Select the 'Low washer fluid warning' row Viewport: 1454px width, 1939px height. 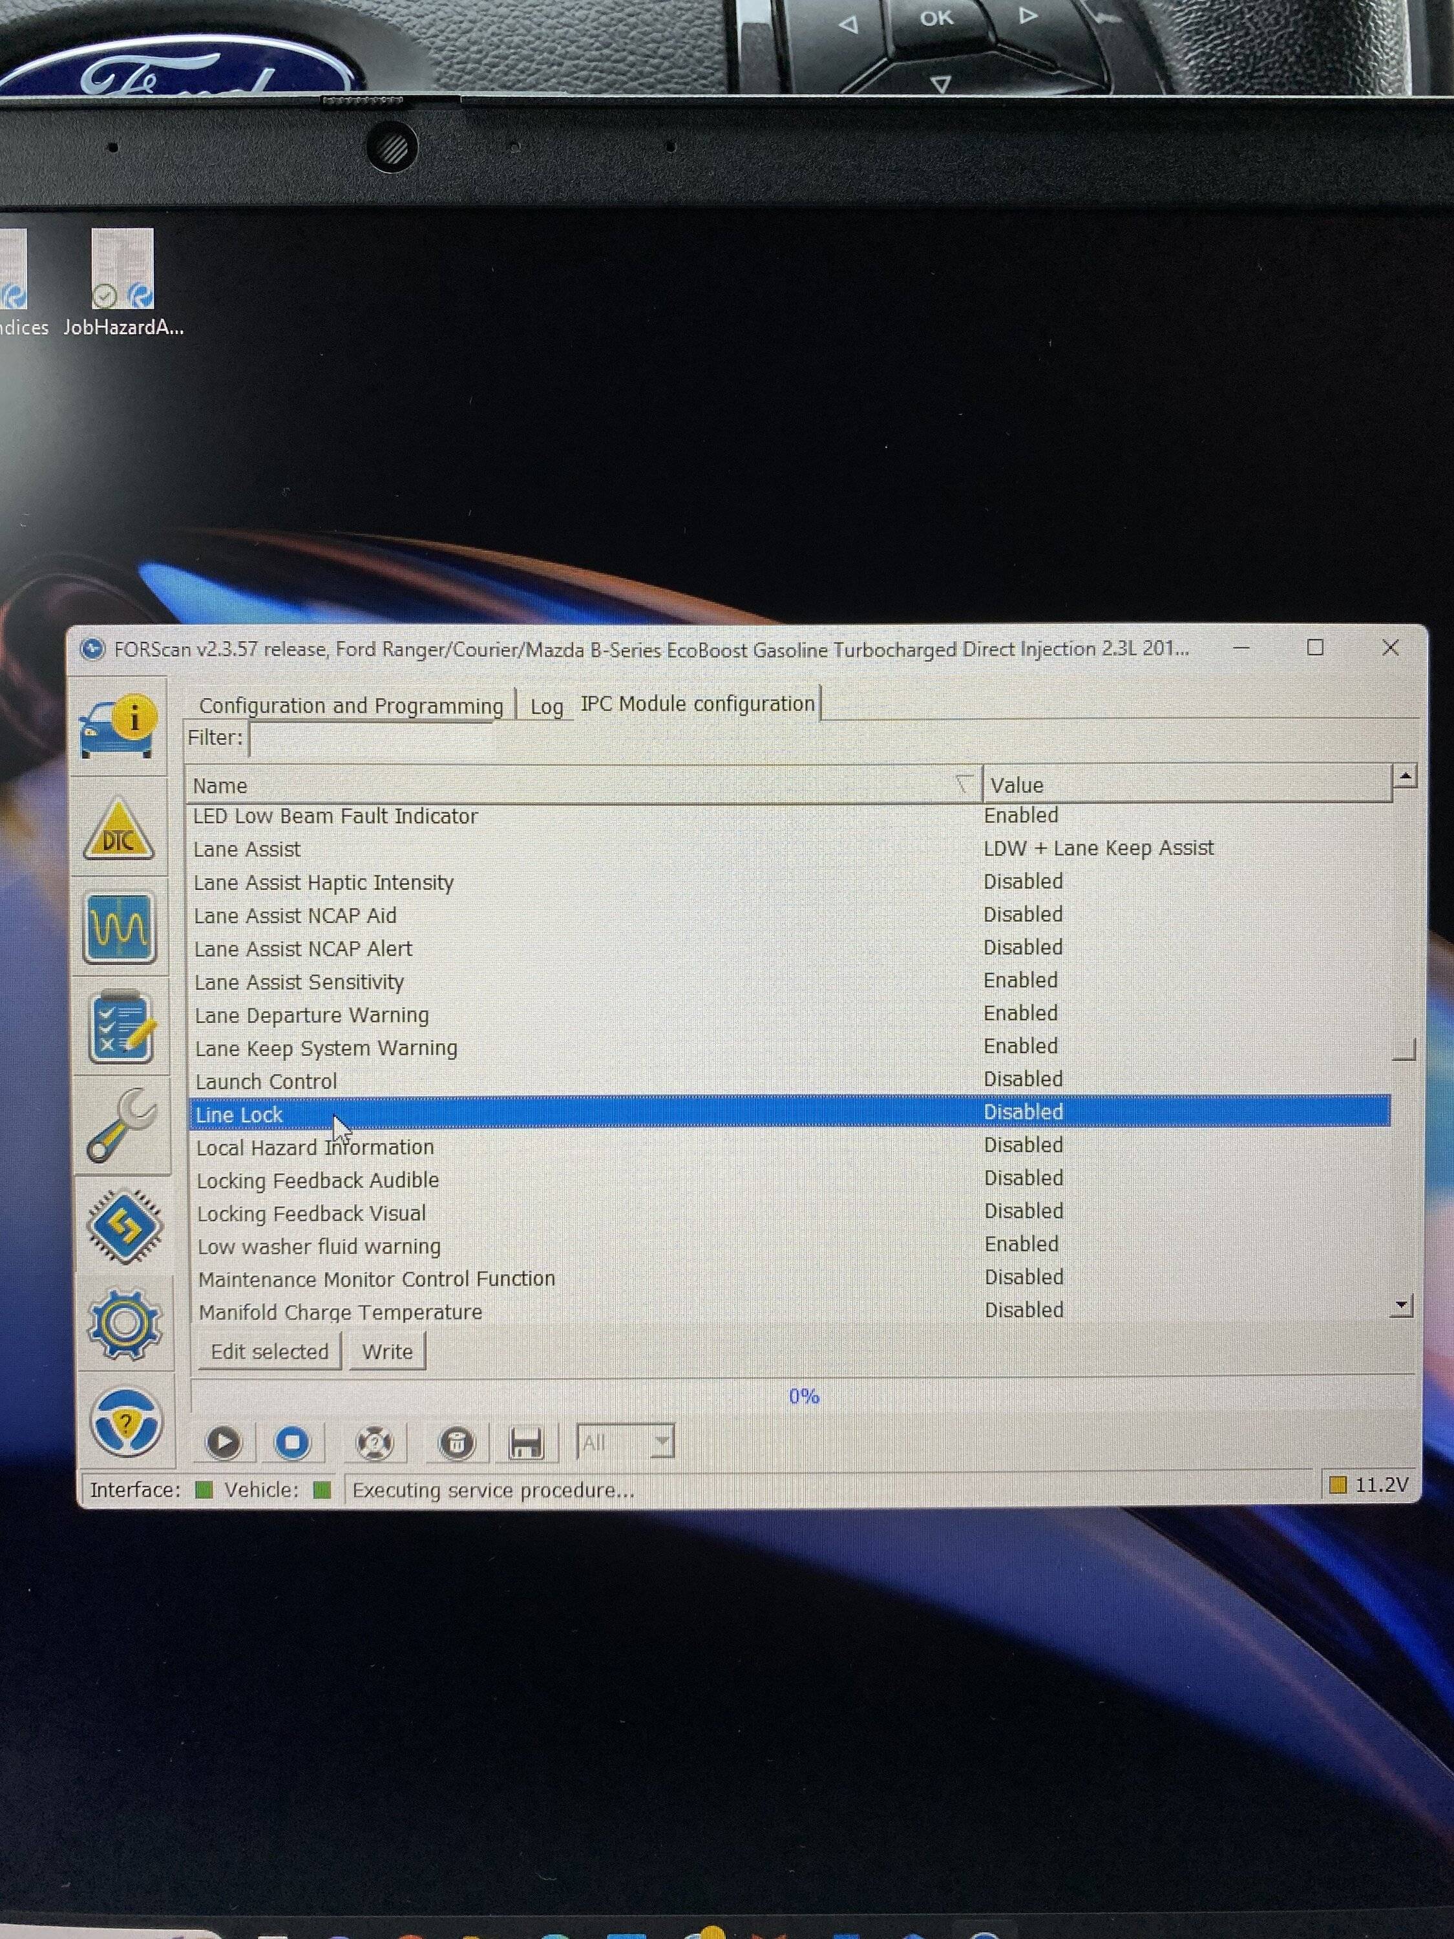click(789, 1245)
